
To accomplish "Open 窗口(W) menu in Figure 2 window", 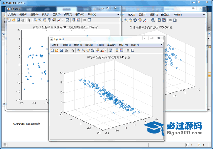I will [x=165, y=15].
